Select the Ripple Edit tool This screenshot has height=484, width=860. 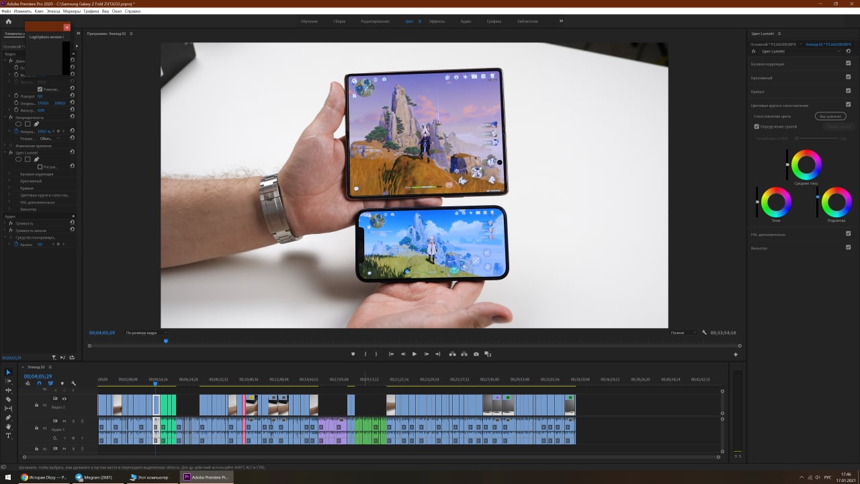[x=9, y=390]
